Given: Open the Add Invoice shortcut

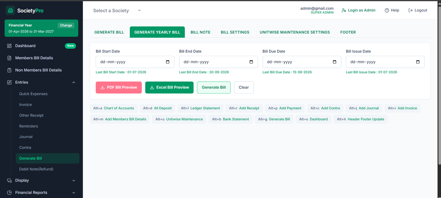Looking at the screenshot, I should (402, 108).
